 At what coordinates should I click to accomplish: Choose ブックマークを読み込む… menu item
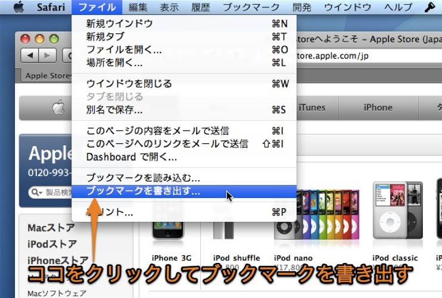pos(184,178)
